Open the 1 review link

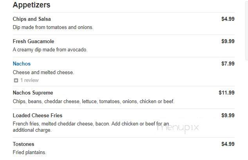pyautogui.click(x=29, y=80)
